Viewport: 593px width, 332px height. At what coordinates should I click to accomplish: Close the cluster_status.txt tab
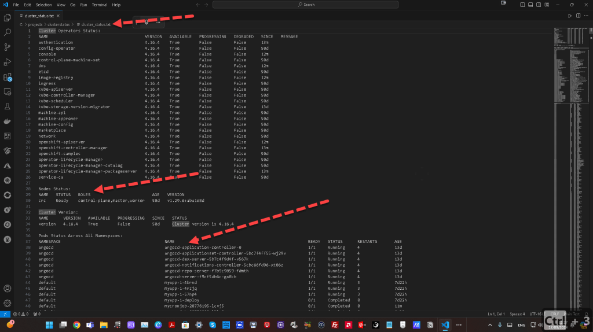click(58, 16)
